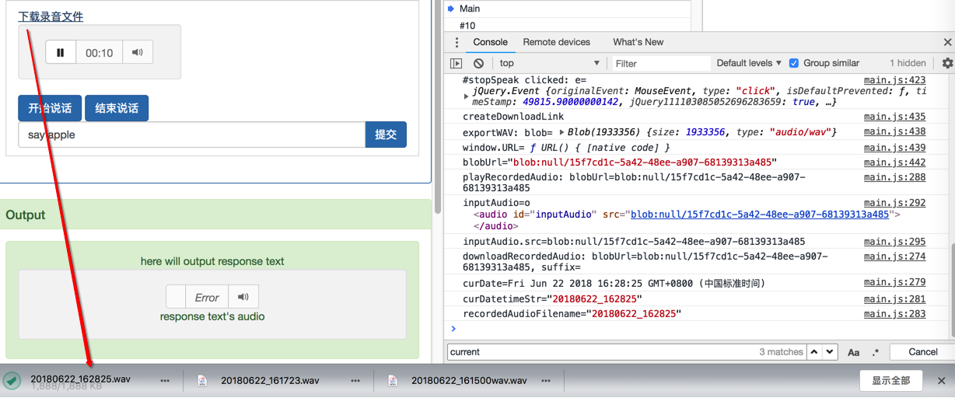The width and height of the screenshot is (955, 398).
Task: Click the '3 matches' search count
Action: [x=781, y=352]
